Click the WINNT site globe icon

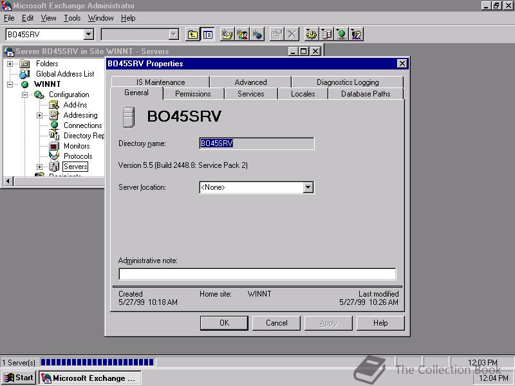coord(24,84)
